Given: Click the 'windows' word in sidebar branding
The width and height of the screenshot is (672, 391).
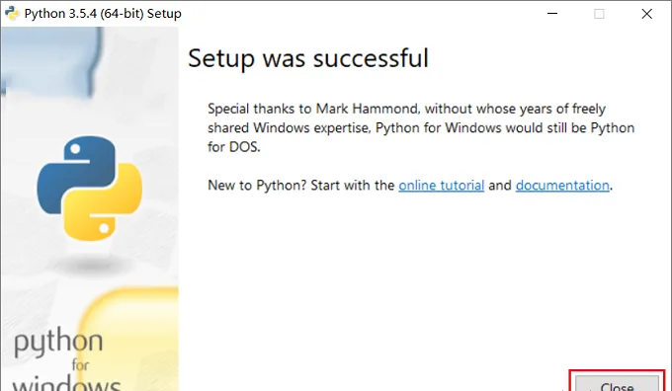Looking at the screenshot, I should [x=66, y=384].
